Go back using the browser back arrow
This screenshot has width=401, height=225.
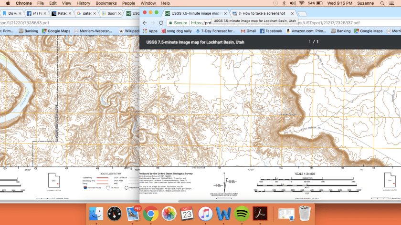(146, 22)
